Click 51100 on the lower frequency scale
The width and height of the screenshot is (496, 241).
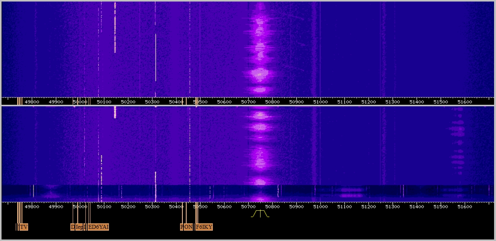click(345, 206)
